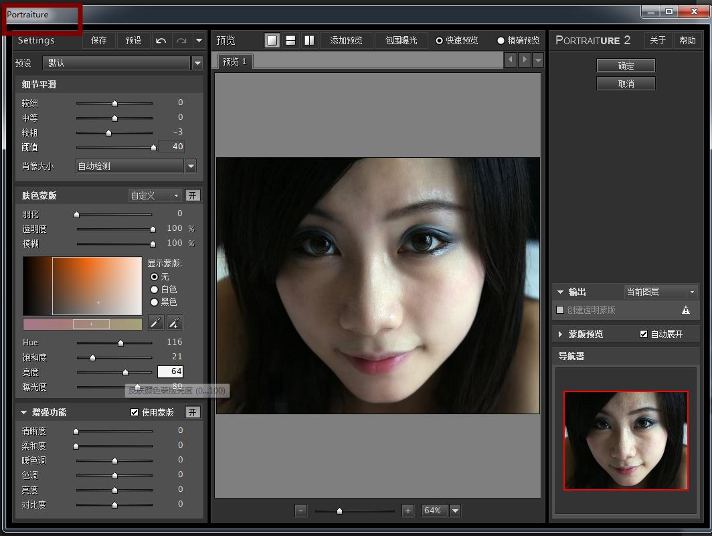Select horizontal split preview layout icon
712x536 pixels.
click(290, 41)
